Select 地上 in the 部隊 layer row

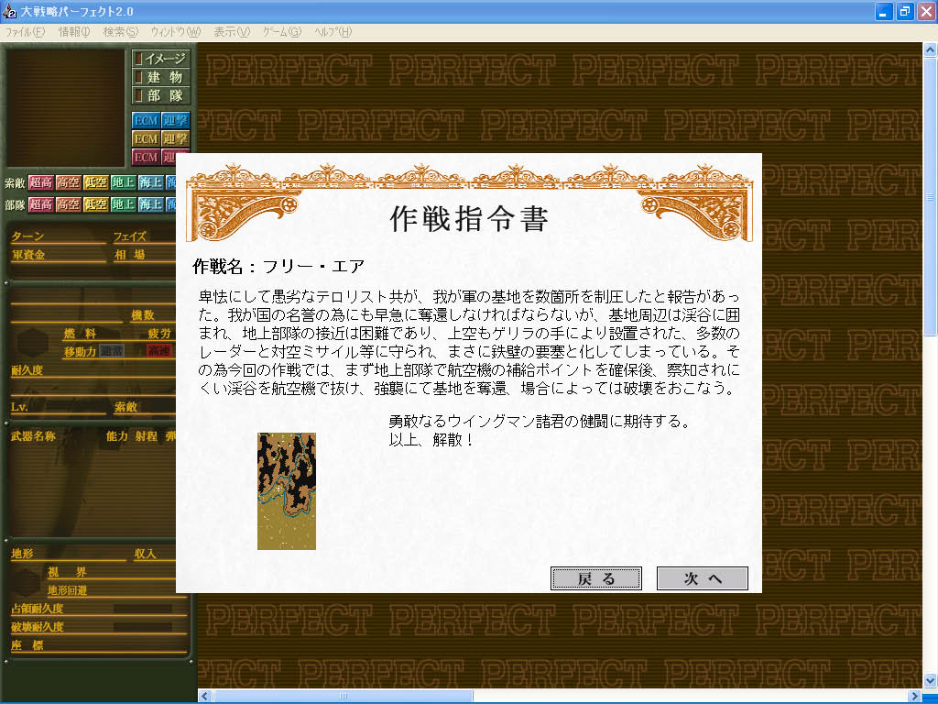click(x=124, y=204)
